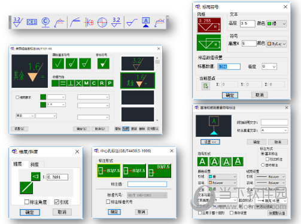
Task: Open the symbol color ByLayer dropdown in elevation dialog
Action: (x=276, y=44)
